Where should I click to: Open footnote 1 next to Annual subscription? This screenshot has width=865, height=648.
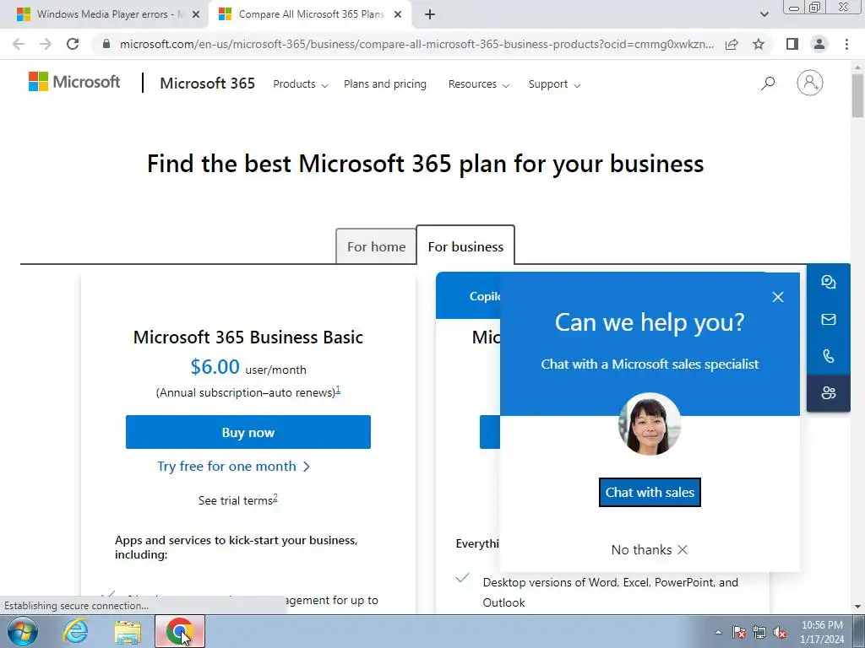pyautogui.click(x=338, y=390)
